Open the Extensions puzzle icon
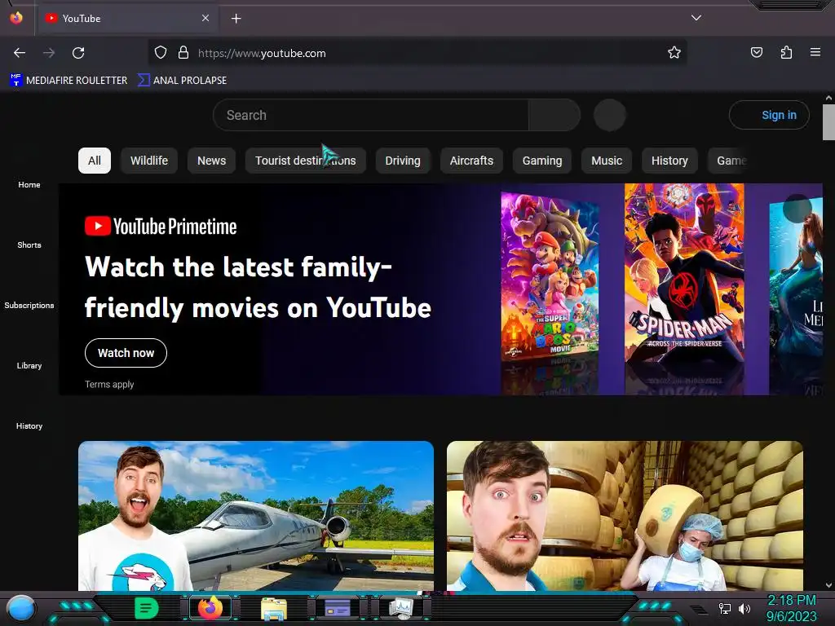Viewport: 835px width, 626px height. click(x=786, y=53)
